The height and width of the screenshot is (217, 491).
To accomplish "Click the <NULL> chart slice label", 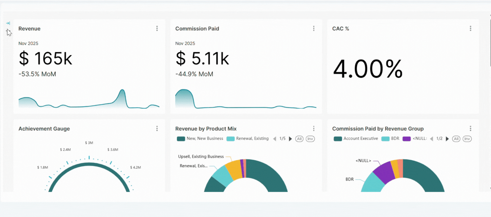I will tap(363, 161).
